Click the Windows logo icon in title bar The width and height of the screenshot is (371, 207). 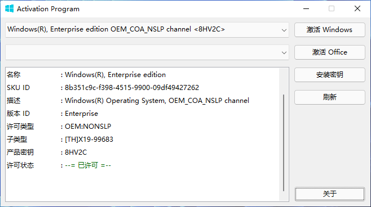coord(9,9)
